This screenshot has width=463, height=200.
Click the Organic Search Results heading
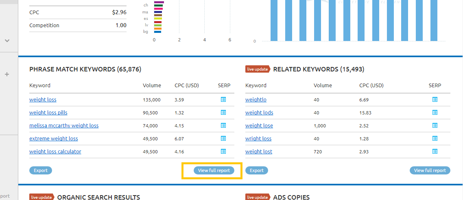pyautogui.click(x=98, y=197)
